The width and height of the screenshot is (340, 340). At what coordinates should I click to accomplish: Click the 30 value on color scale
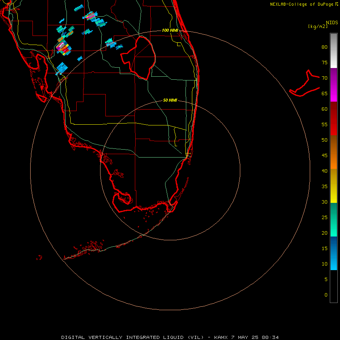(325, 202)
